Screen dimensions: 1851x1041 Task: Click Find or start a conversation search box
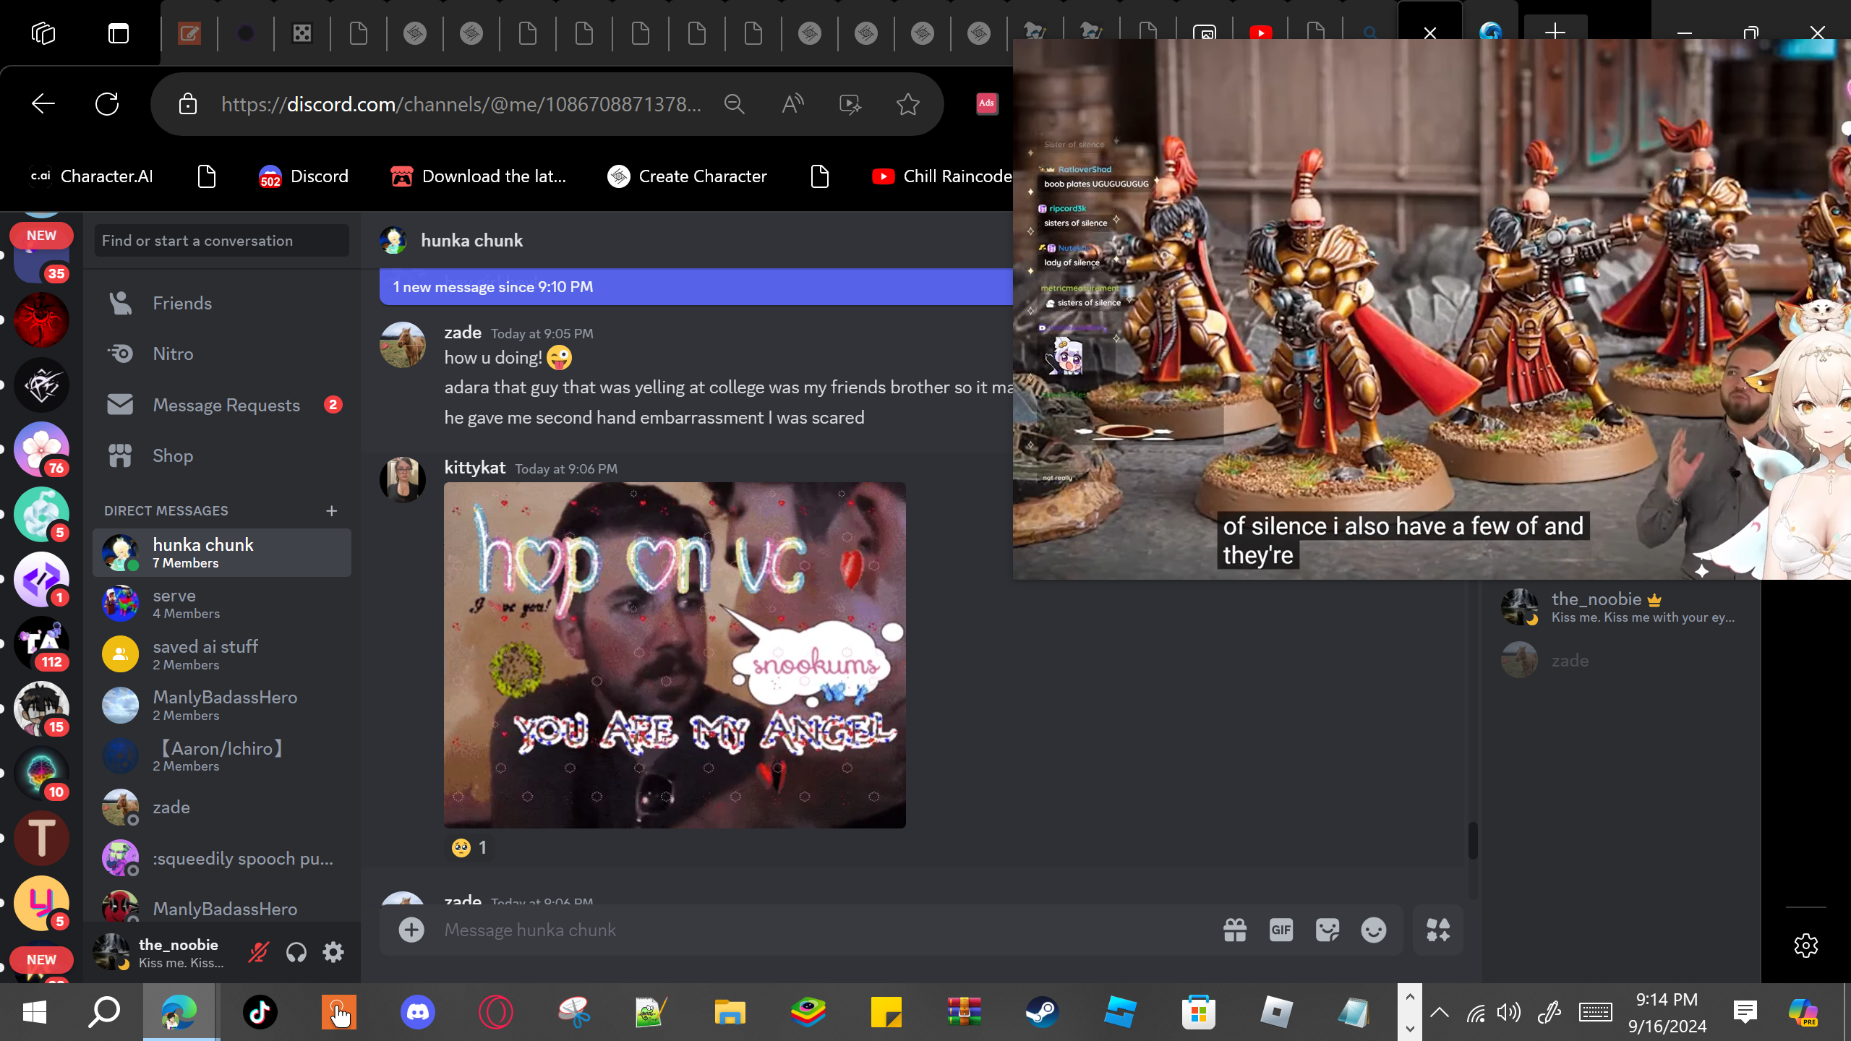coord(222,241)
